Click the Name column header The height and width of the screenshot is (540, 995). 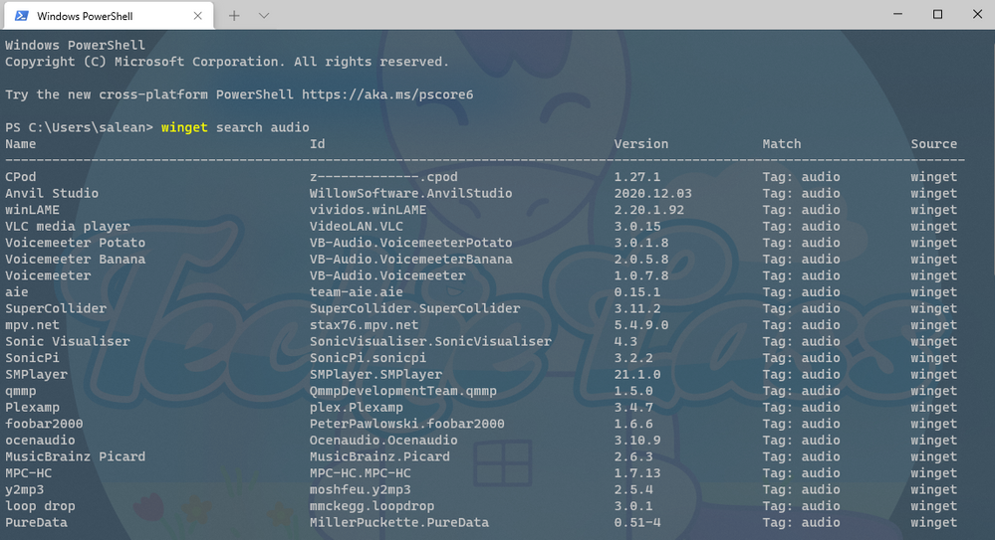pos(21,144)
